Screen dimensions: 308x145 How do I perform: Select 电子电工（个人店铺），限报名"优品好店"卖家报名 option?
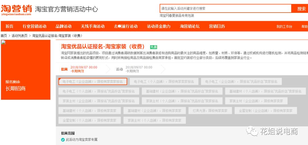99,91
